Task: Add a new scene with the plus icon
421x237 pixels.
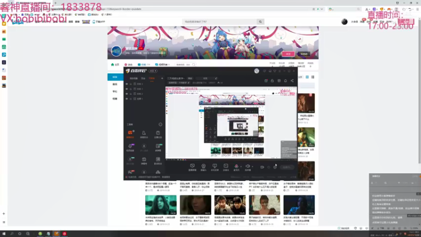Action: tap(162, 78)
